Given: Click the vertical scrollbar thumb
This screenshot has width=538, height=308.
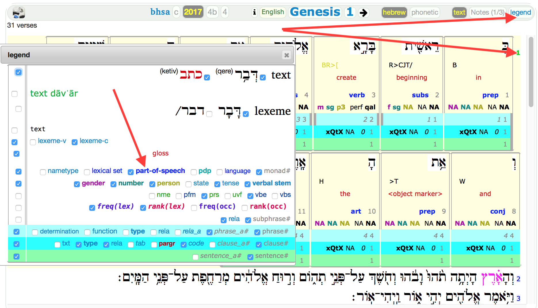Looking at the screenshot, I should pyautogui.click(x=531, y=72).
